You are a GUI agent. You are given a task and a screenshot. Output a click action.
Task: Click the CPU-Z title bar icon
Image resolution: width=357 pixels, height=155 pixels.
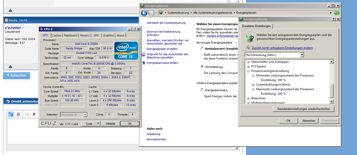point(41,29)
